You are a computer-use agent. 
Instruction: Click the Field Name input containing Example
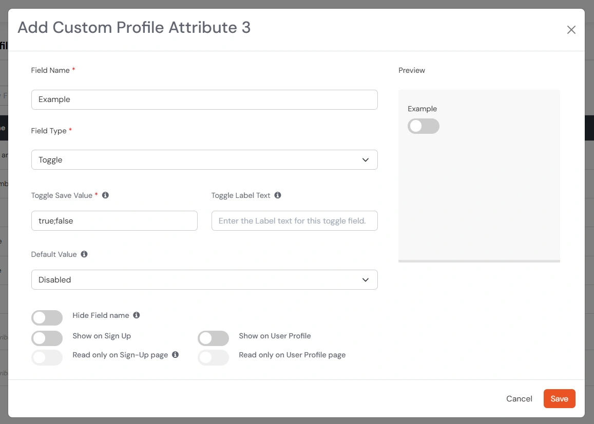204,99
